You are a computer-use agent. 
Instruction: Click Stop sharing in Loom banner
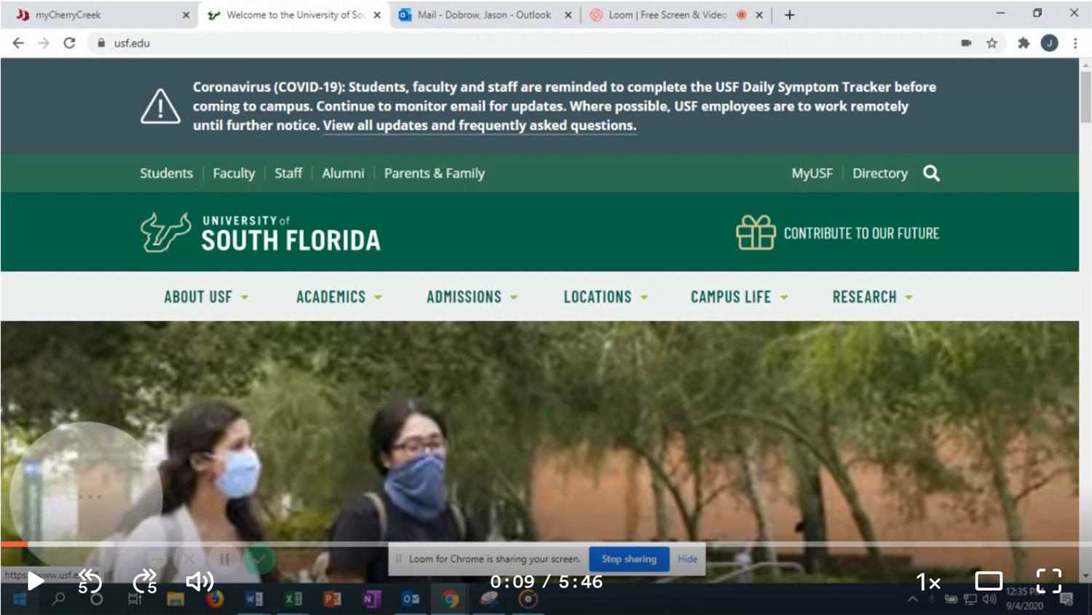coord(629,559)
